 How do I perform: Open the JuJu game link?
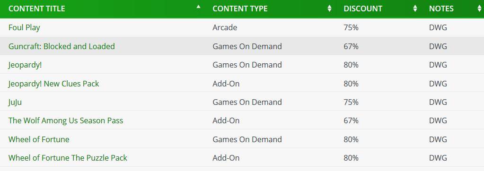pyautogui.click(x=15, y=102)
